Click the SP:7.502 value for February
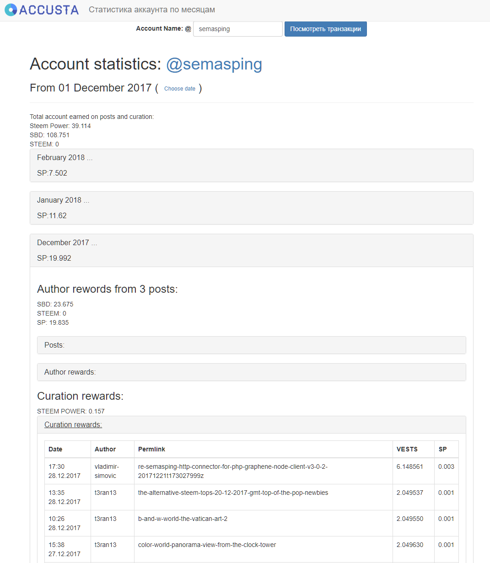The width and height of the screenshot is (490, 563). coord(52,173)
